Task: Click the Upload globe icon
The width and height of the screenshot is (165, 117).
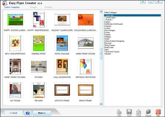Action: [x=148, y=112]
